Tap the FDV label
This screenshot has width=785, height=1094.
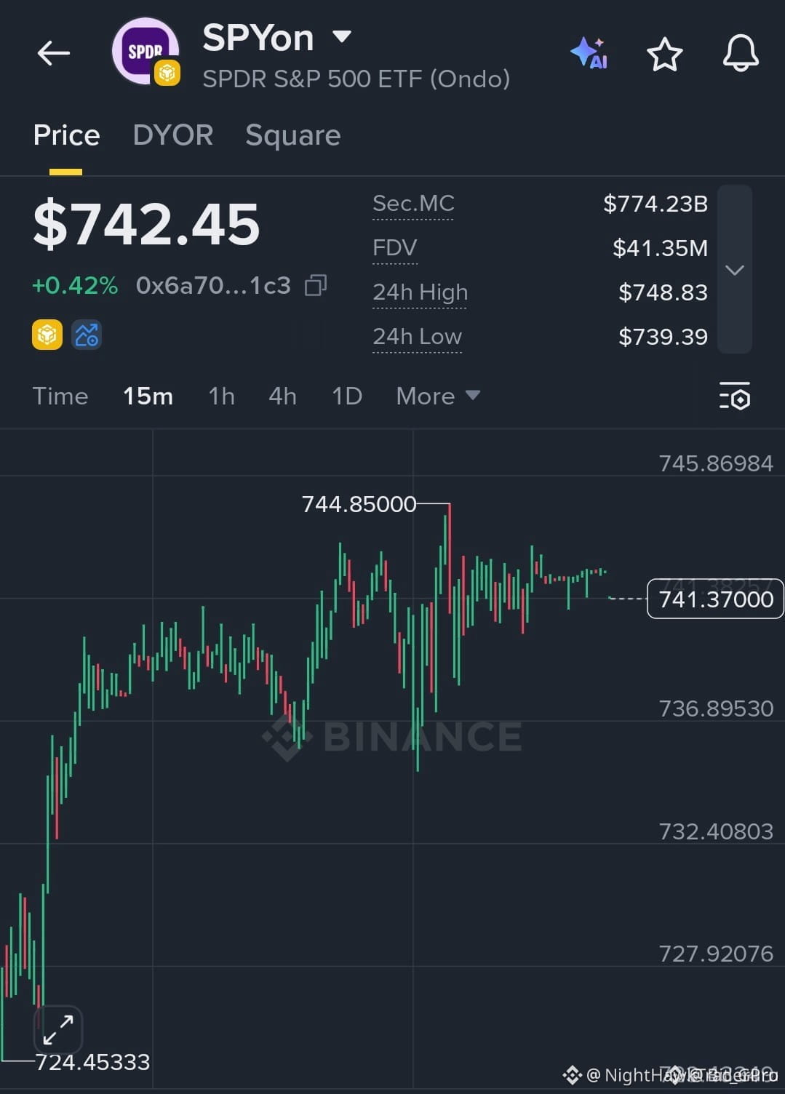point(395,248)
